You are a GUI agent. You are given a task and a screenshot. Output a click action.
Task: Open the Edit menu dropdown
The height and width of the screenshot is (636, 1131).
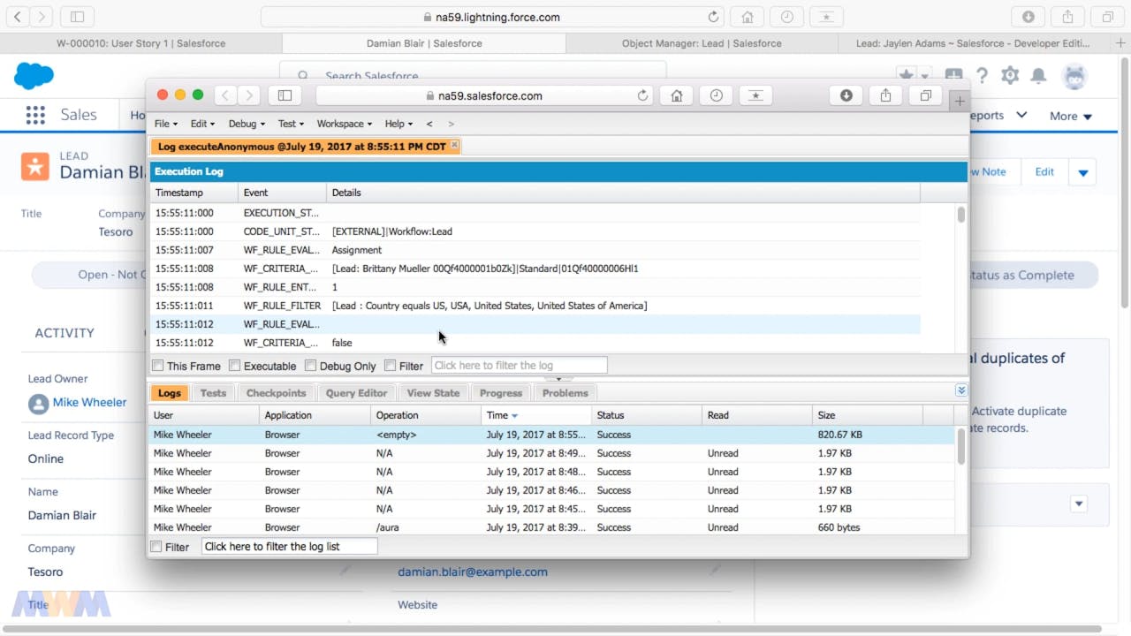(202, 124)
